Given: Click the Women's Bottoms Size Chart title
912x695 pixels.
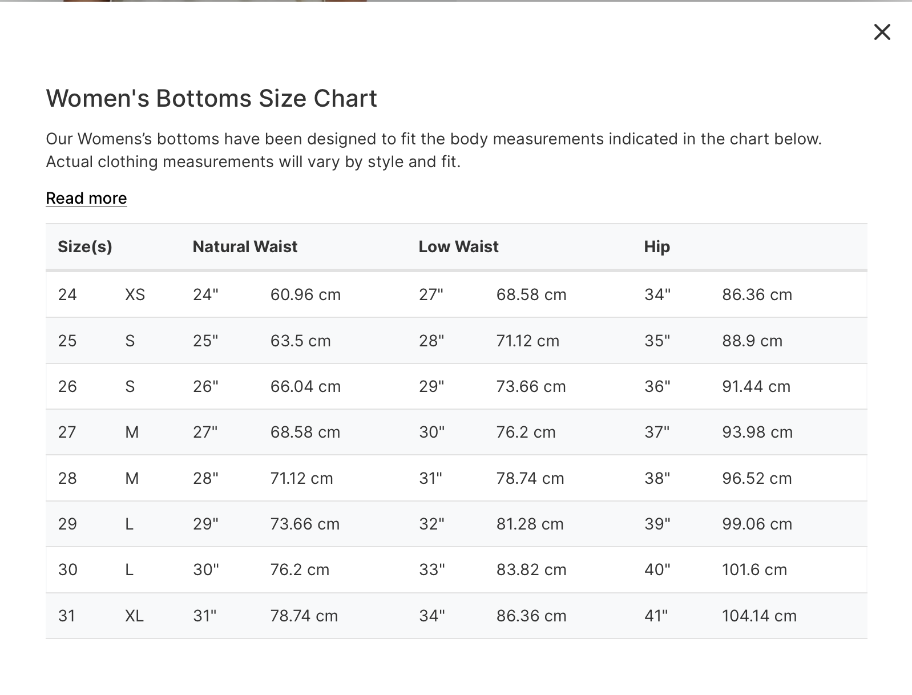Looking at the screenshot, I should click(211, 98).
